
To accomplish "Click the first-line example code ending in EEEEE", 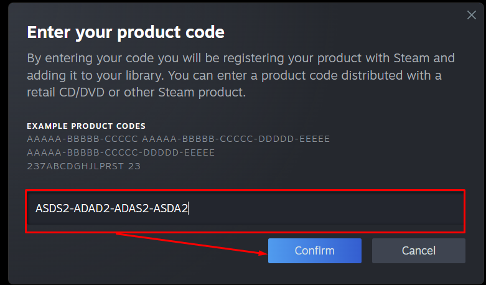I will point(236,139).
